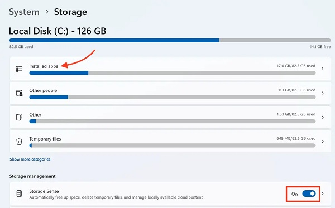Expand Installed apps with its chevron
The width and height of the screenshot is (335, 208).
pyautogui.click(x=323, y=69)
